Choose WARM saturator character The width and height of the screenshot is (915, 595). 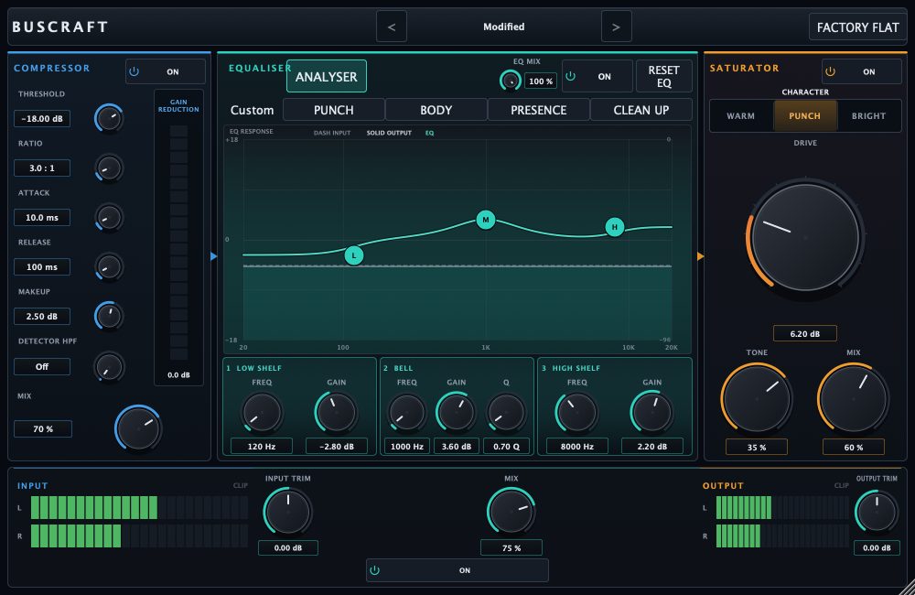[x=741, y=116]
